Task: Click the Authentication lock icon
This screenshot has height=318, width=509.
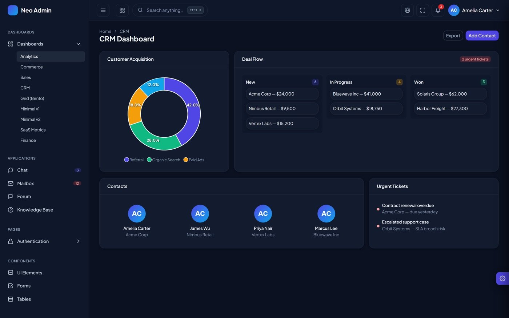Action: coord(11,241)
